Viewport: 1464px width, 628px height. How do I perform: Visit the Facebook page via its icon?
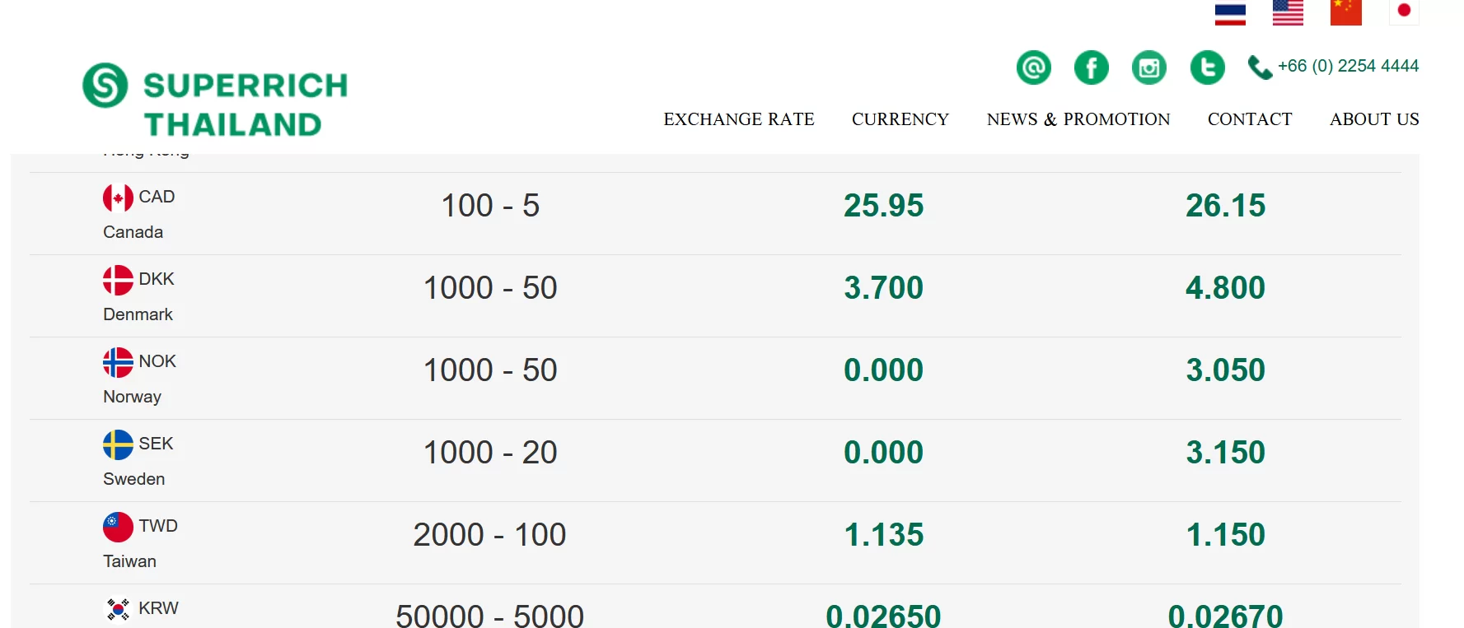tap(1092, 67)
